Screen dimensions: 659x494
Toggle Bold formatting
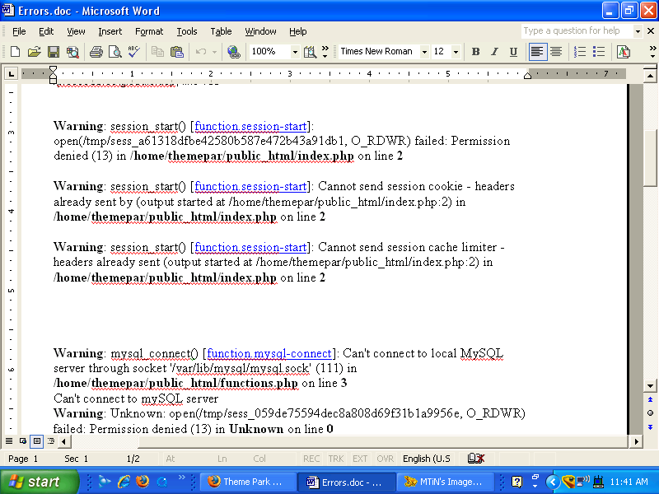476,52
